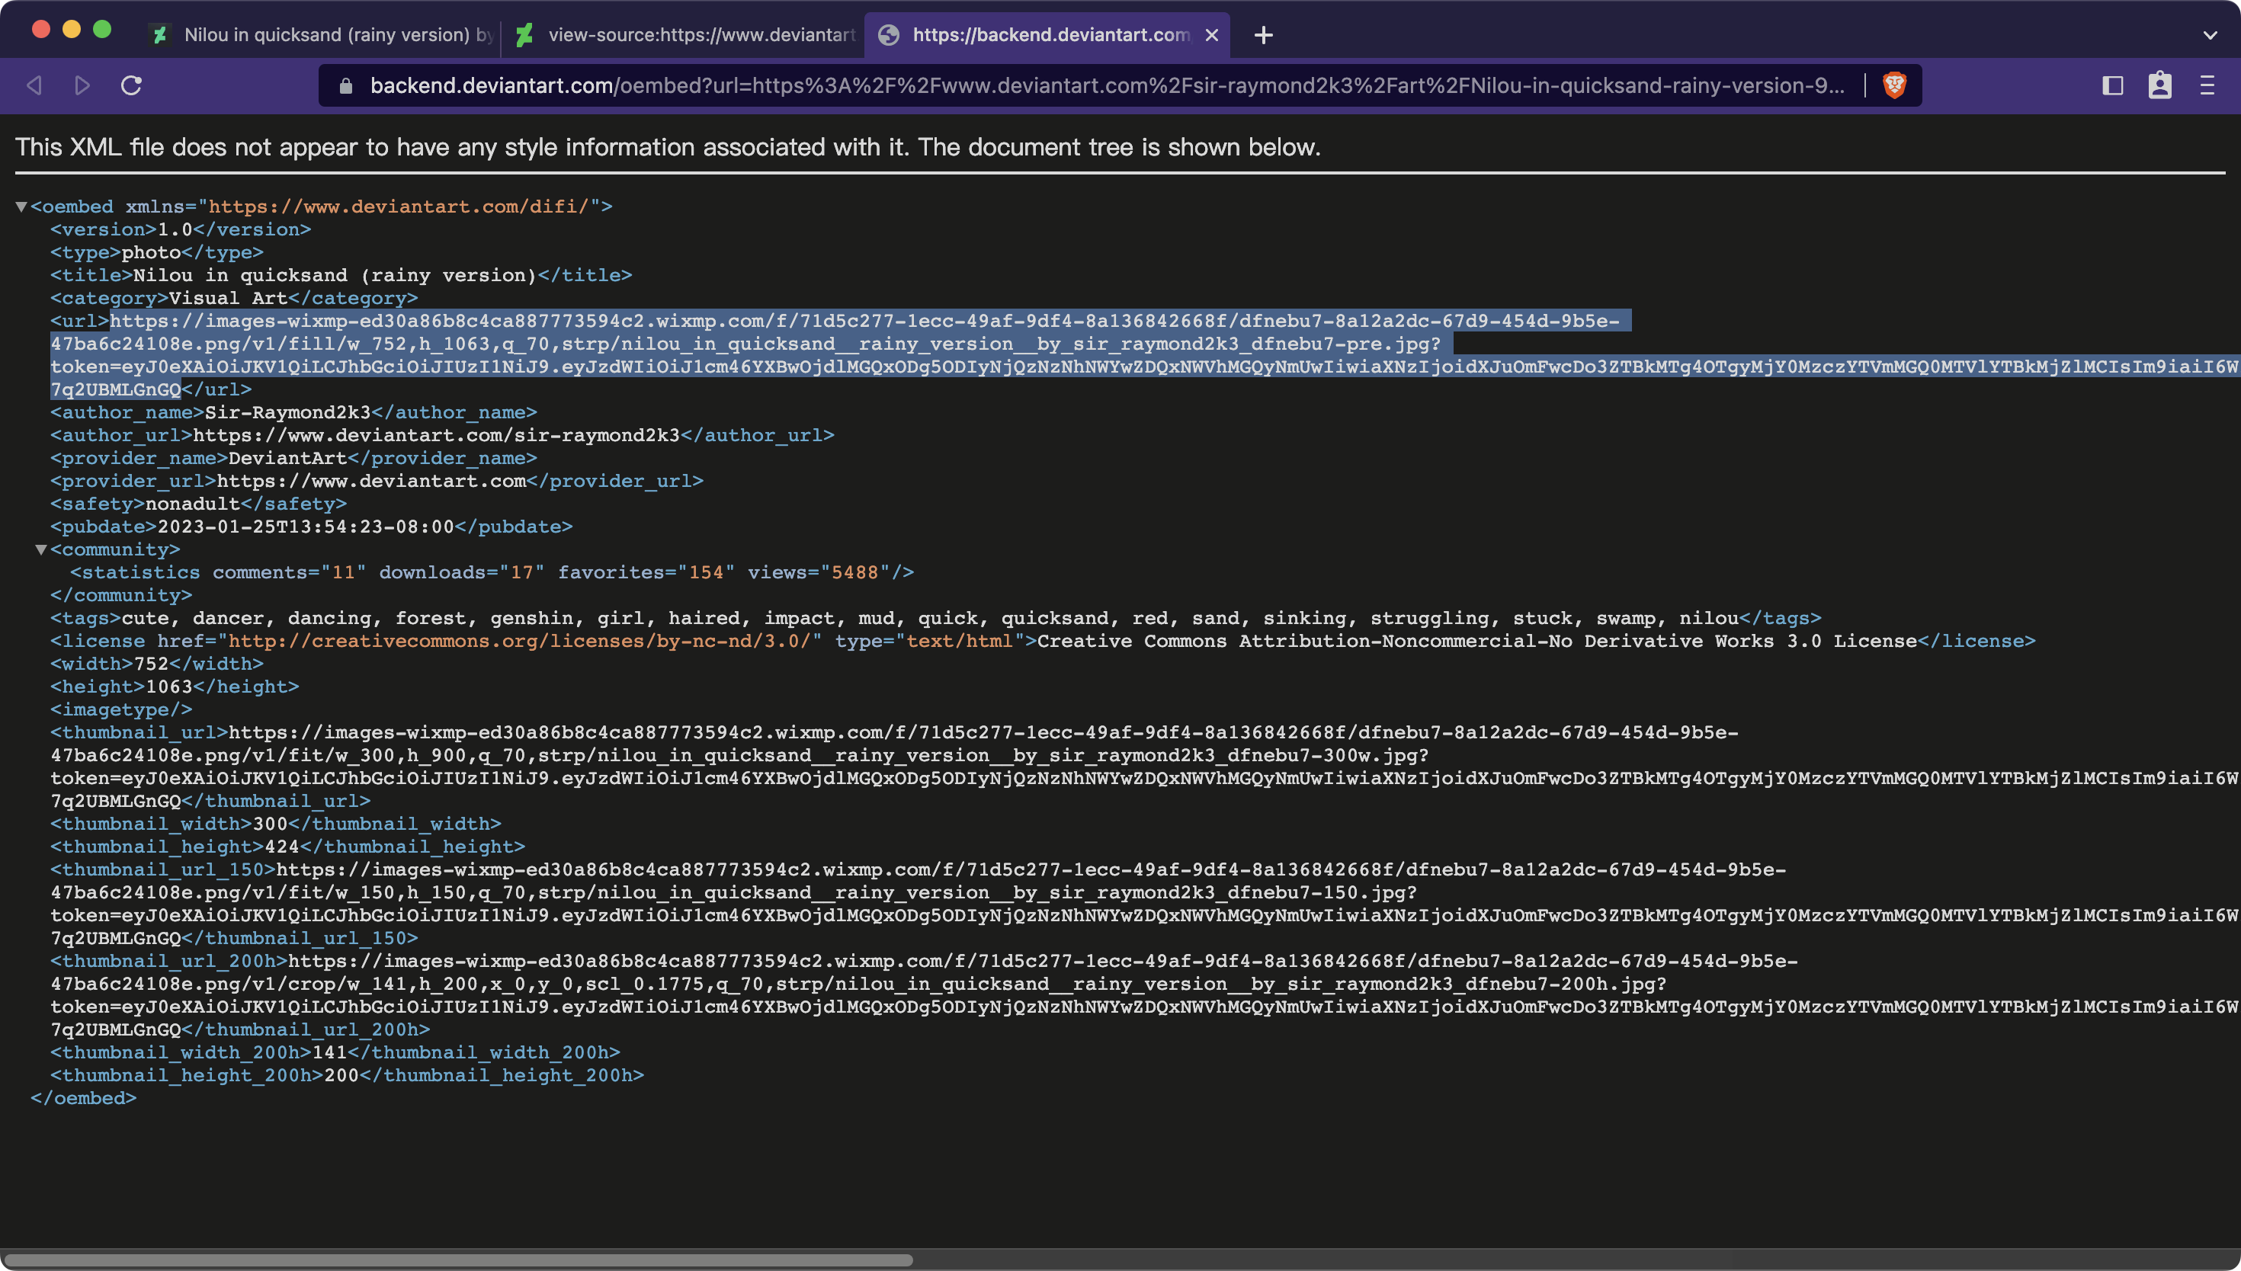The width and height of the screenshot is (2241, 1271).
Task: Open a new tab with plus button
Action: point(1263,35)
